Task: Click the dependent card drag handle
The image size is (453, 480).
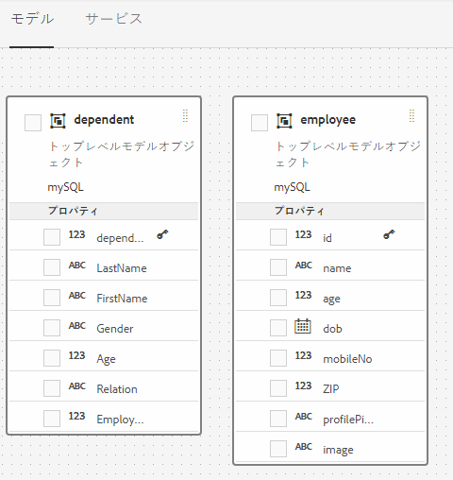Action: point(185,116)
